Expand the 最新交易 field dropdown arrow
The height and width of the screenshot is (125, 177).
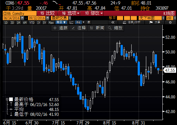[70, 18]
